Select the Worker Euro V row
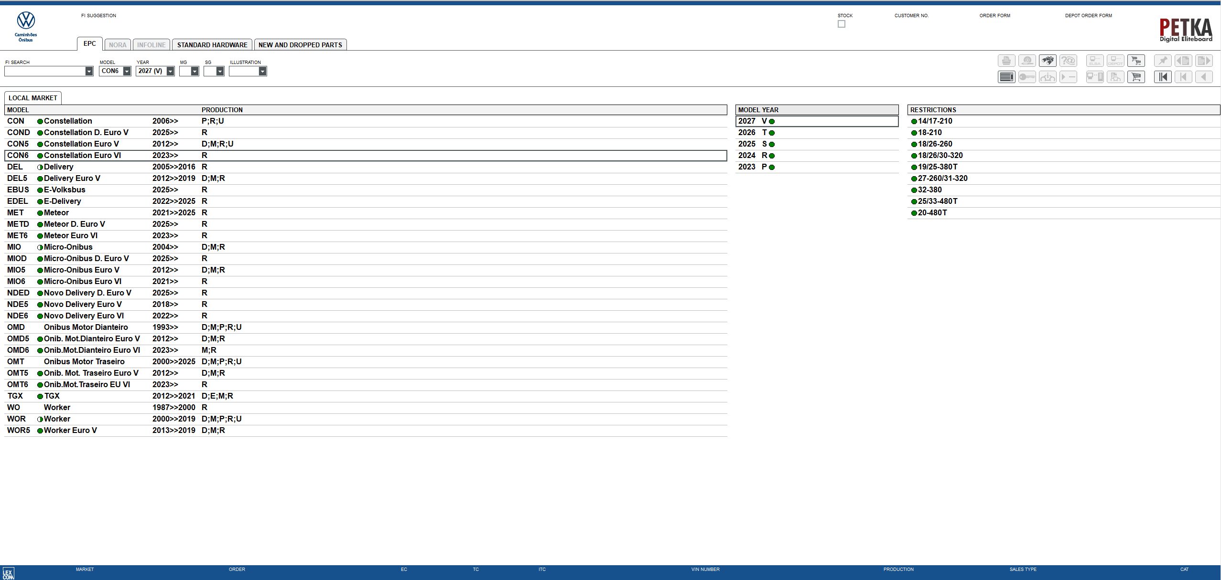 pyautogui.click(x=366, y=431)
